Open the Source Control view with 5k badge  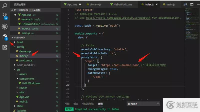tap(5, 16)
